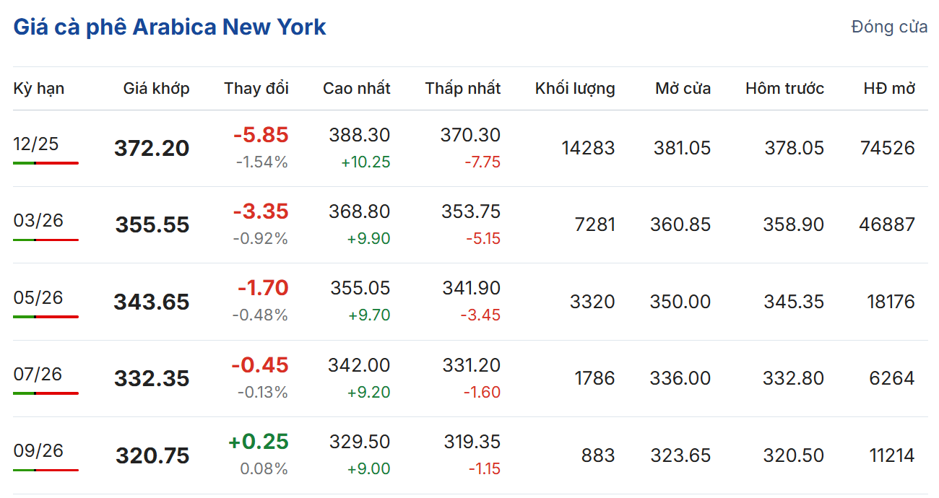
Task: Select the 03/26 contract row
Action: click(38, 220)
